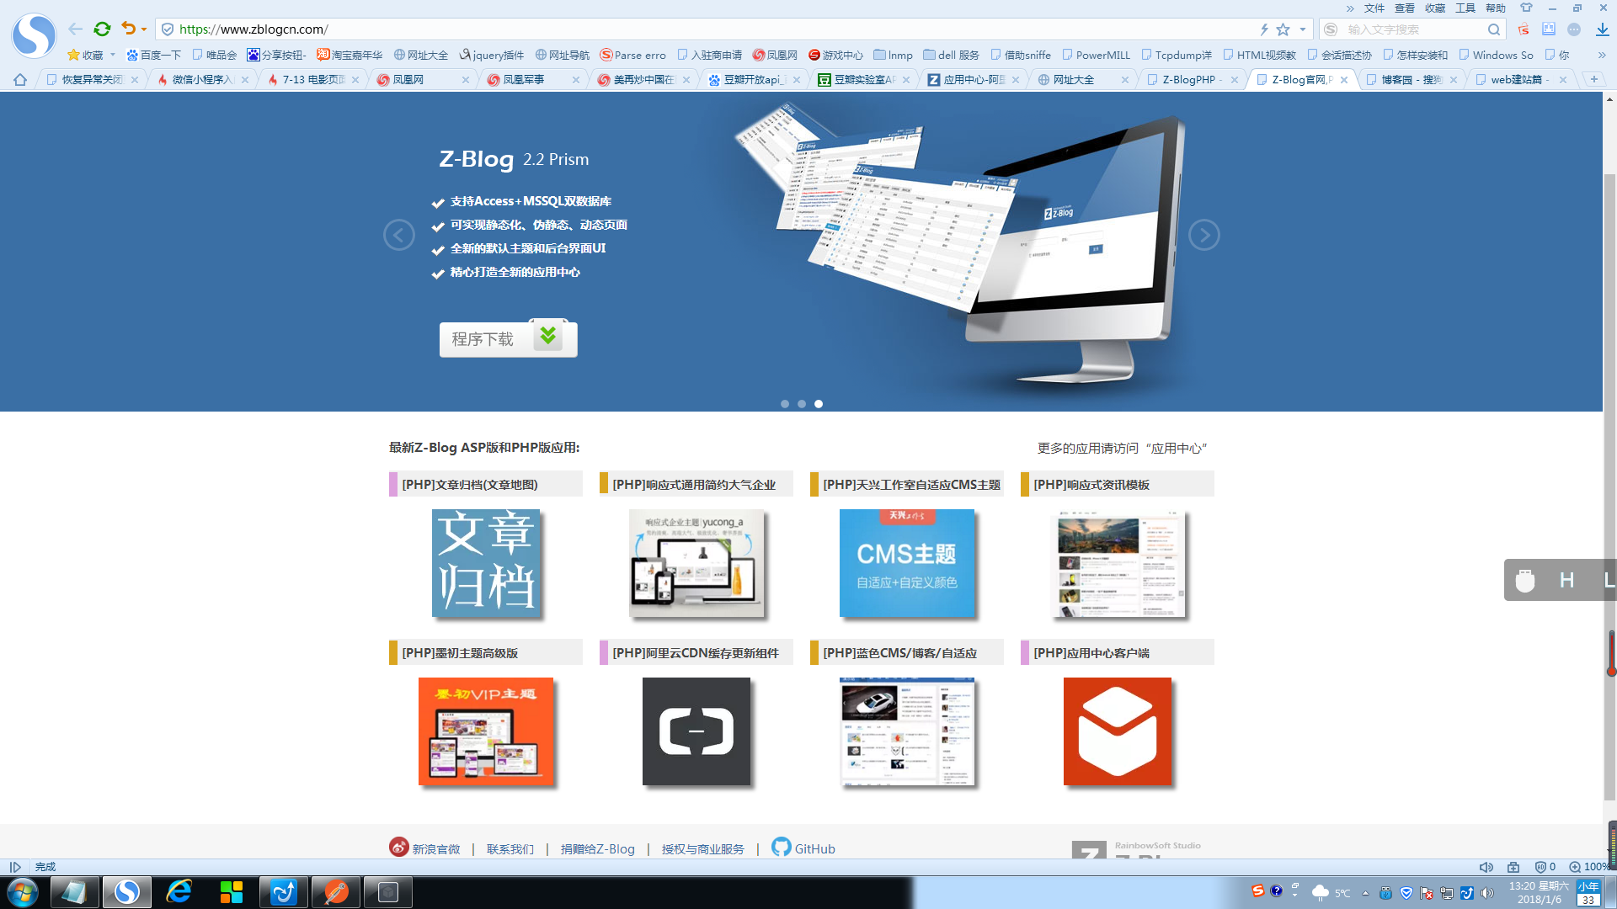This screenshot has height=909, width=1617.
Task: Open 响应式资讯模板 thumbnail
Action: pyautogui.click(x=1118, y=563)
